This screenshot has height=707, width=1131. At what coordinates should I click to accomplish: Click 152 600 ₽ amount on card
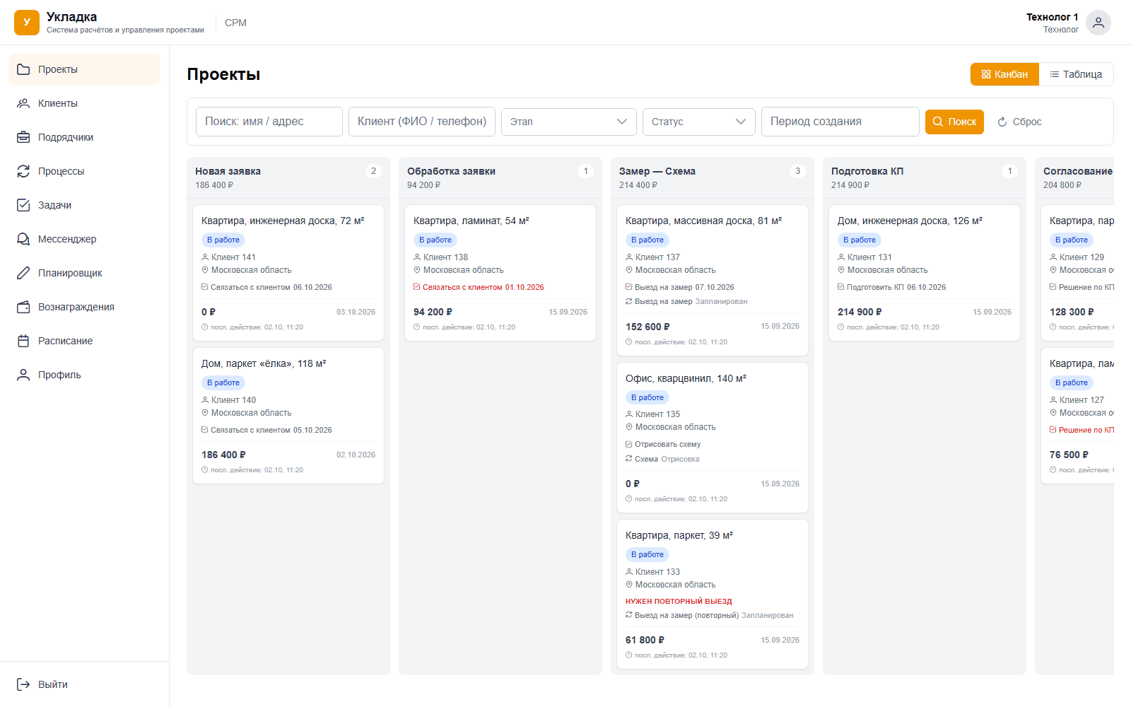tap(647, 327)
